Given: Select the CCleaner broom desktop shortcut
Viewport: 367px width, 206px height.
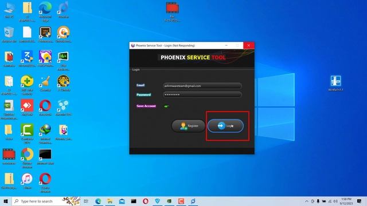Looking at the screenshot, I should tap(45, 84).
